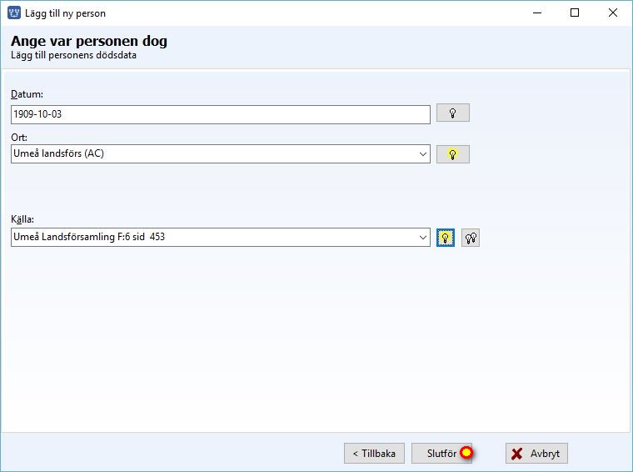Click the highlighted yellow lightbulb beside Källa
This screenshot has height=472, width=633.
446,238
